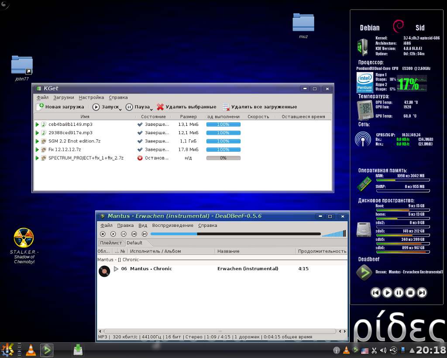Click the stop button in DeaDBeeF toolbar
This screenshot has height=358, width=447.
point(103,234)
